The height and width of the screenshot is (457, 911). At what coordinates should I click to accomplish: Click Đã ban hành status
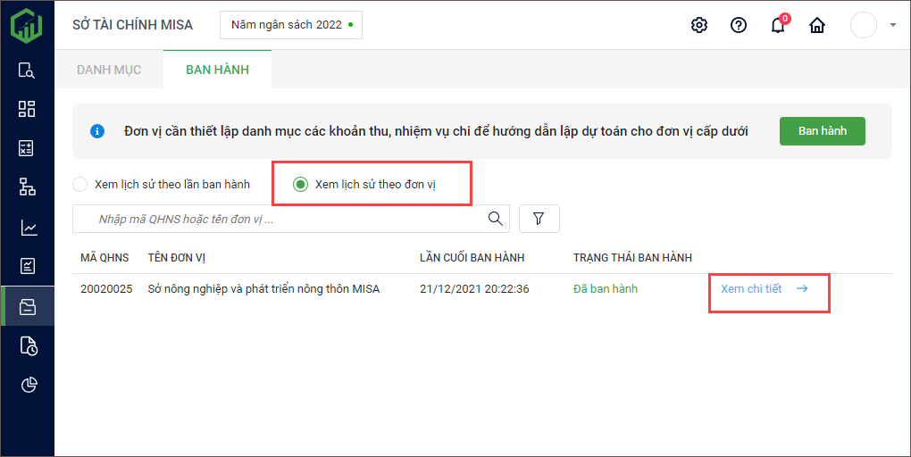click(606, 288)
